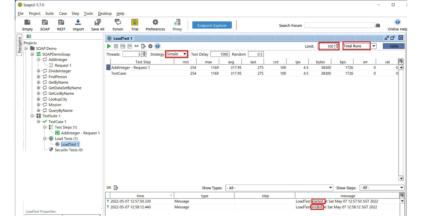Image resolution: width=422 pixels, height=216 pixels.
Task: Click the first LoadTest window dock icon
Action: (x=387, y=38)
